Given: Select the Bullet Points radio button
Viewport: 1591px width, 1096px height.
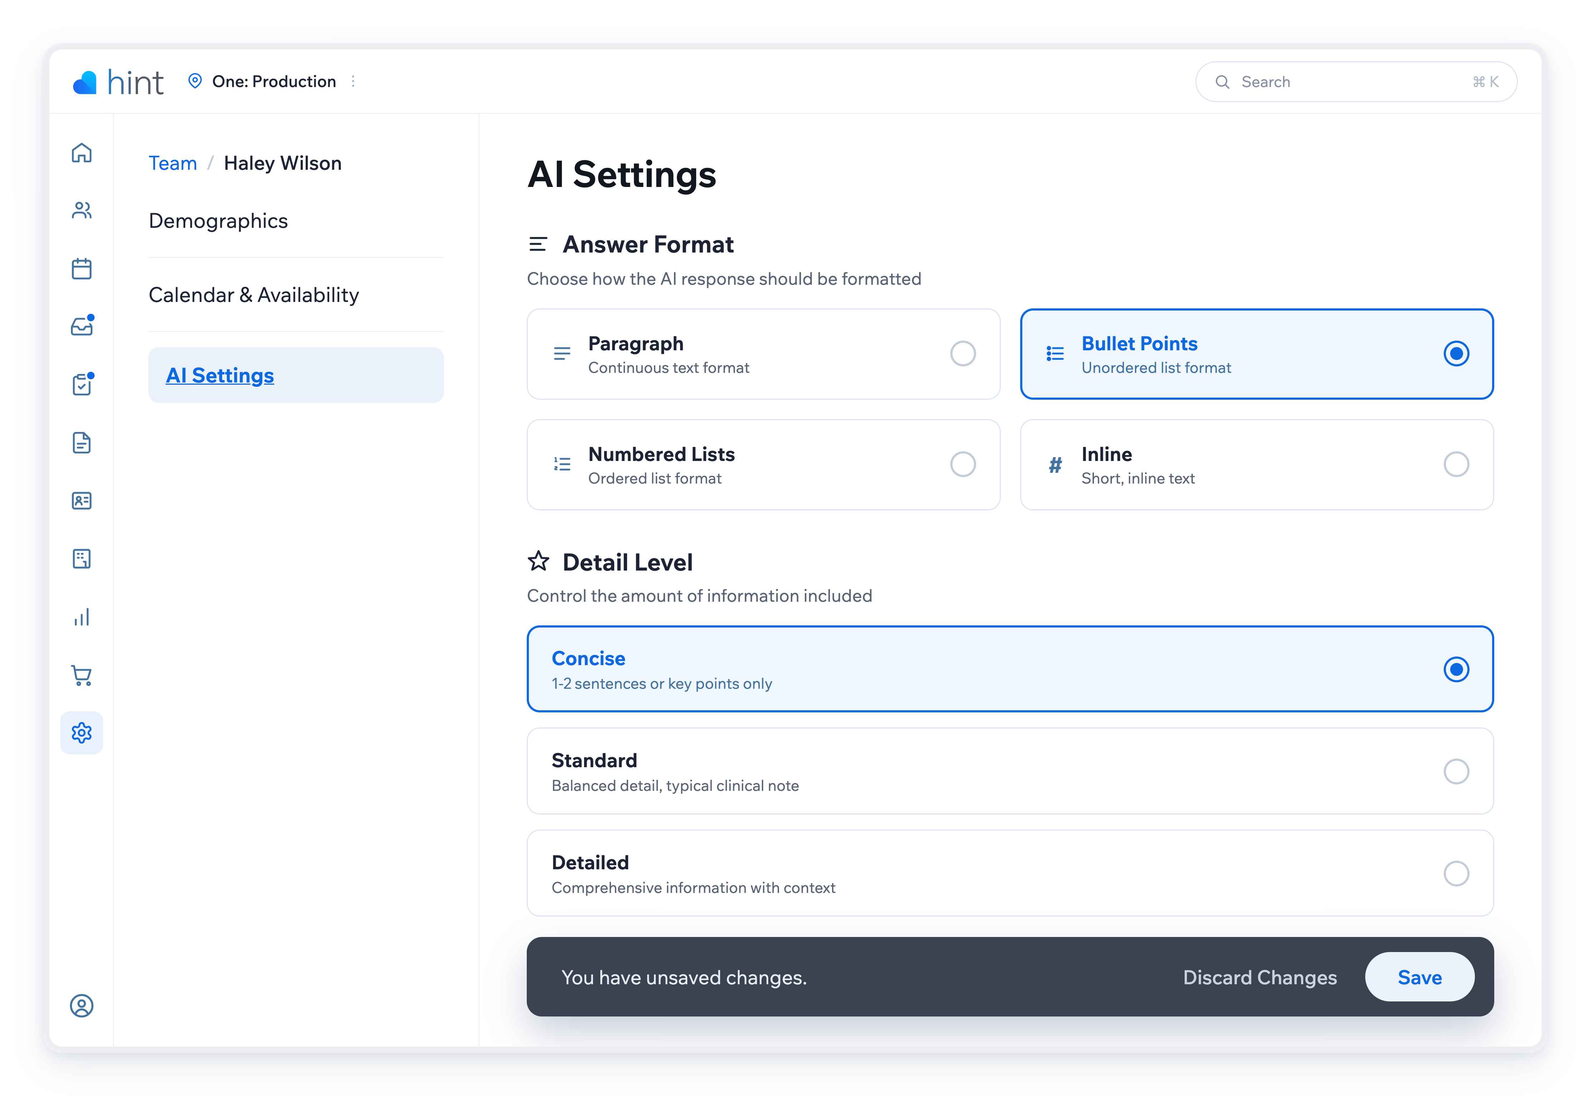Looking at the screenshot, I should [x=1456, y=354].
